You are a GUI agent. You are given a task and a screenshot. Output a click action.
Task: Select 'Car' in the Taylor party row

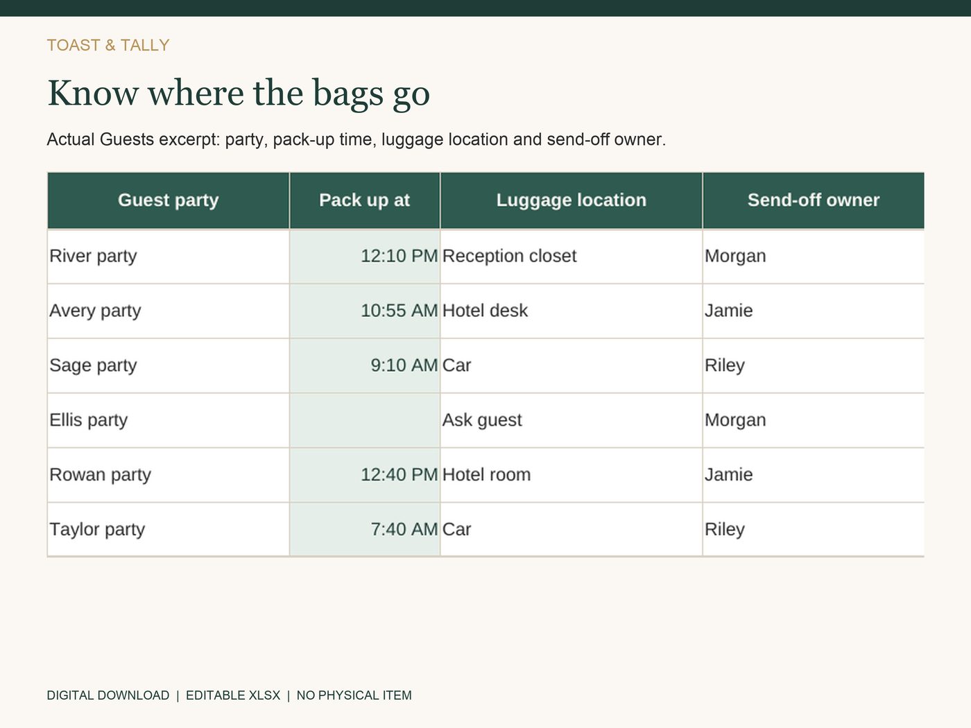pyautogui.click(x=572, y=530)
